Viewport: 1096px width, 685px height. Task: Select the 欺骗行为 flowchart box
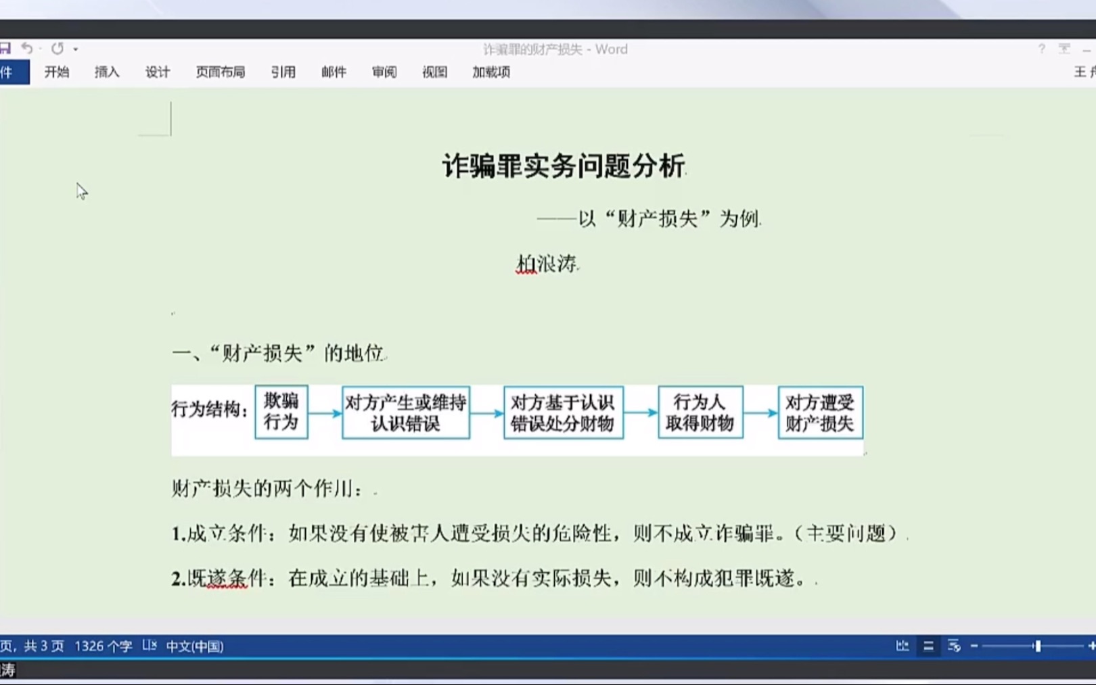click(281, 412)
